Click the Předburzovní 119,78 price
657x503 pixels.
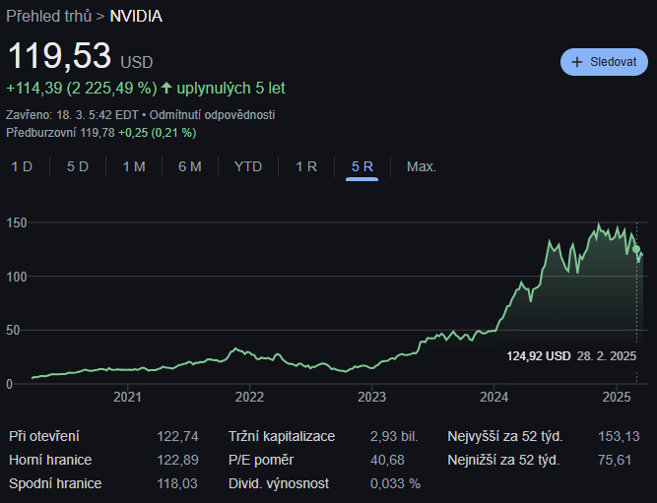coord(60,133)
